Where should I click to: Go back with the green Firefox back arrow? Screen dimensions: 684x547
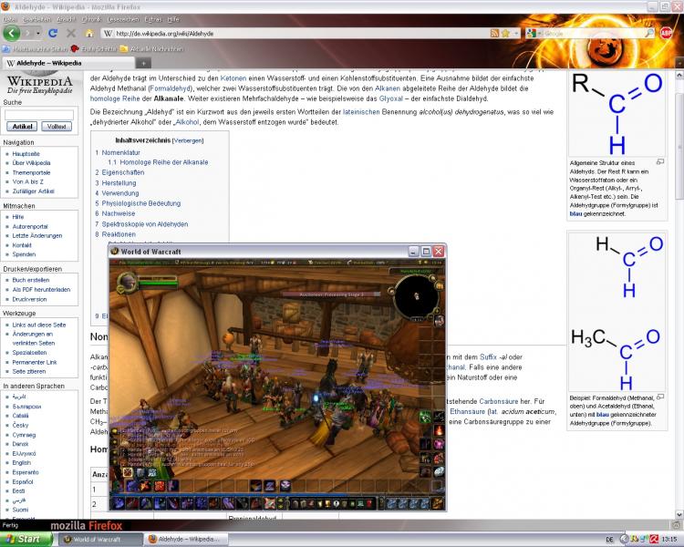coord(11,33)
